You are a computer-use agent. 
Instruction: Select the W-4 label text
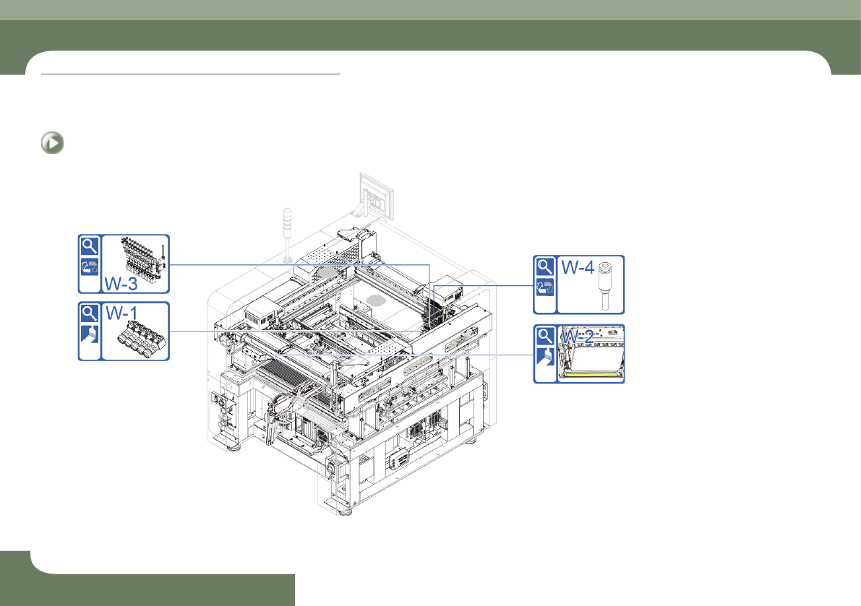[x=578, y=267]
